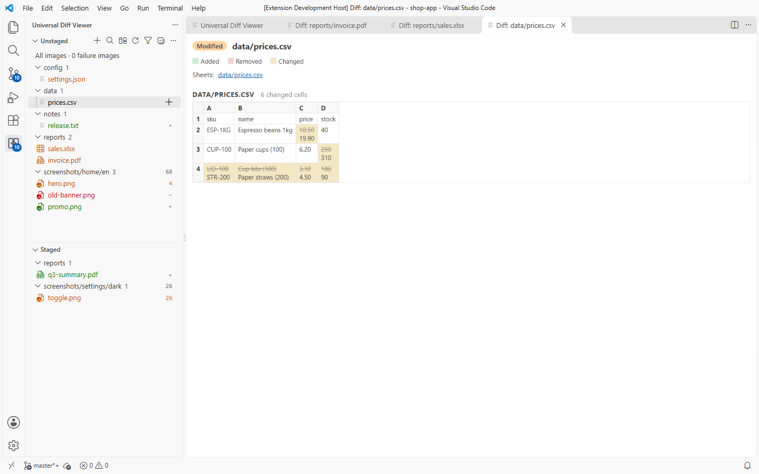Switch to Diff: reports/invoice.pdf tab
The image size is (759, 474).
coord(332,25)
